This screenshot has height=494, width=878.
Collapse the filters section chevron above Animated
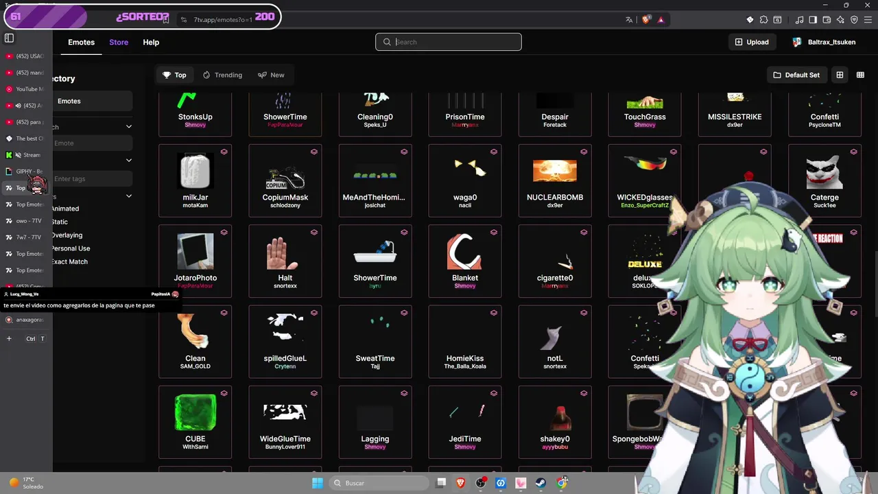coord(128,196)
